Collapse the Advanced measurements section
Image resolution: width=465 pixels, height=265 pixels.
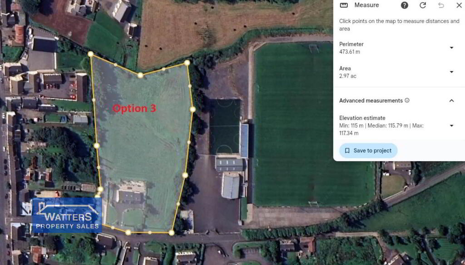coord(451,101)
